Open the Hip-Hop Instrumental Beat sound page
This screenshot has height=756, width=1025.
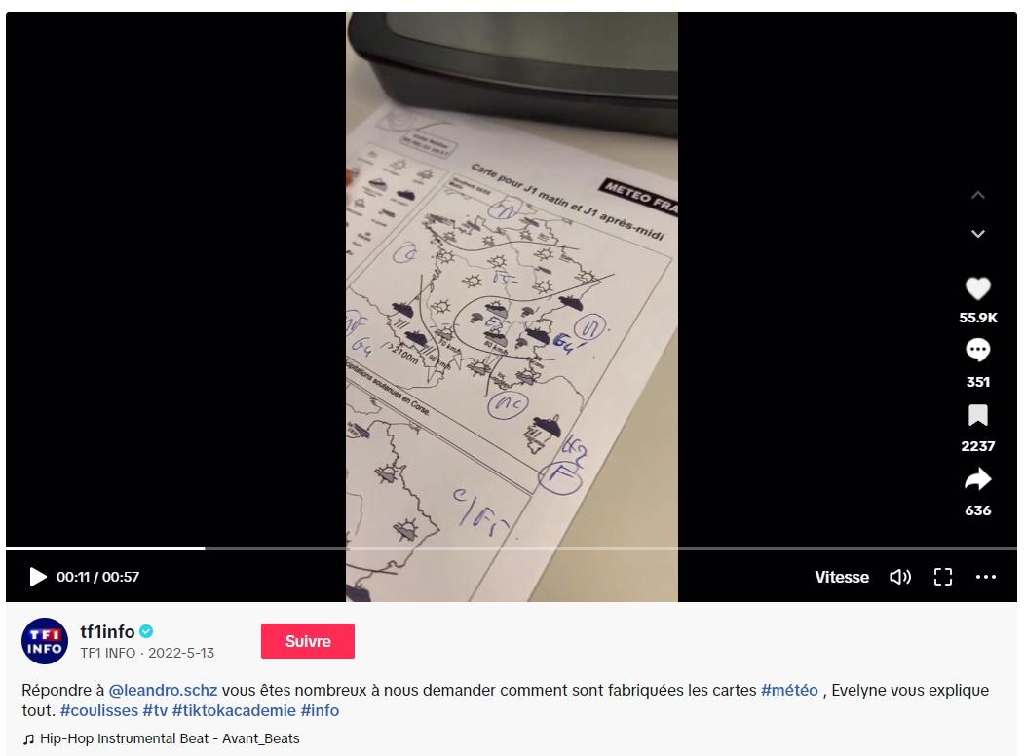[x=170, y=739]
